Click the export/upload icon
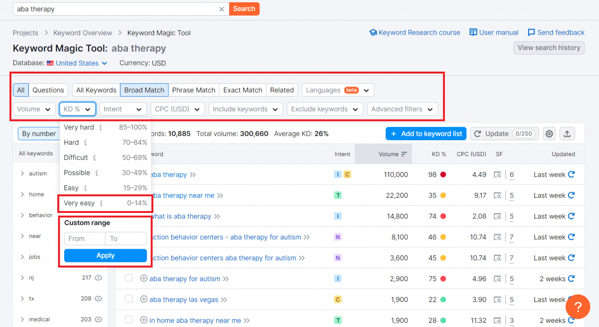The image size is (599, 327). (568, 134)
